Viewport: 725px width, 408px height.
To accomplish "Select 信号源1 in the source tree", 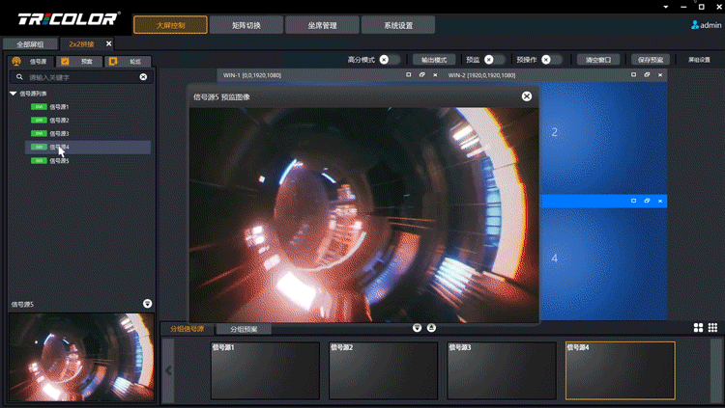I will click(58, 107).
